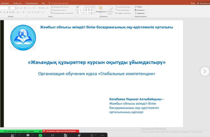This screenshot has height=137, width=210.
Task: Open the Вид ribbon tab
Action: (43, 3)
